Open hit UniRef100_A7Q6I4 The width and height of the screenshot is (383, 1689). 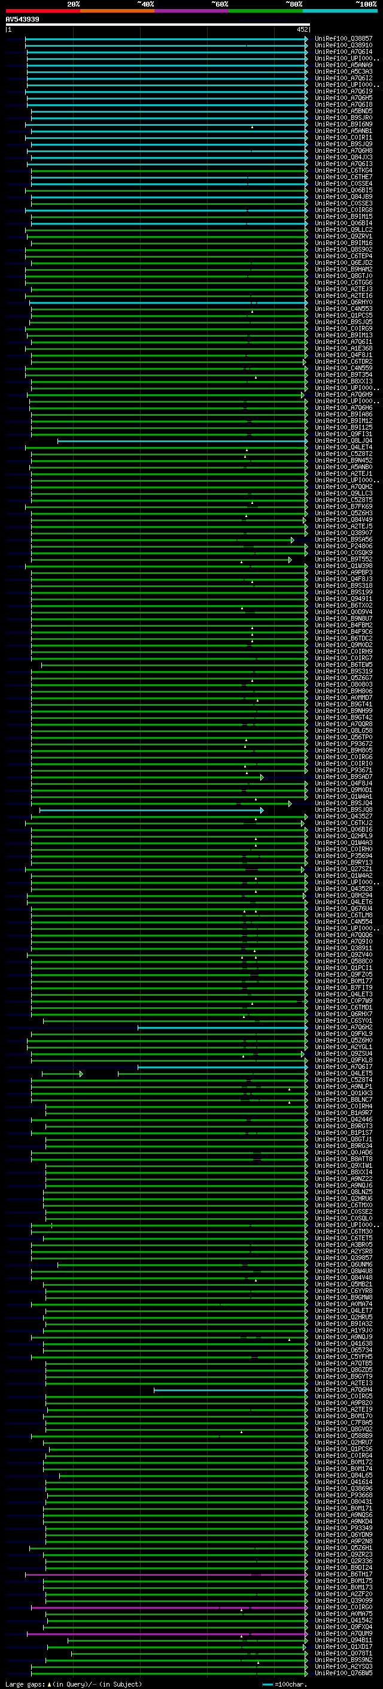pos(344,52)
